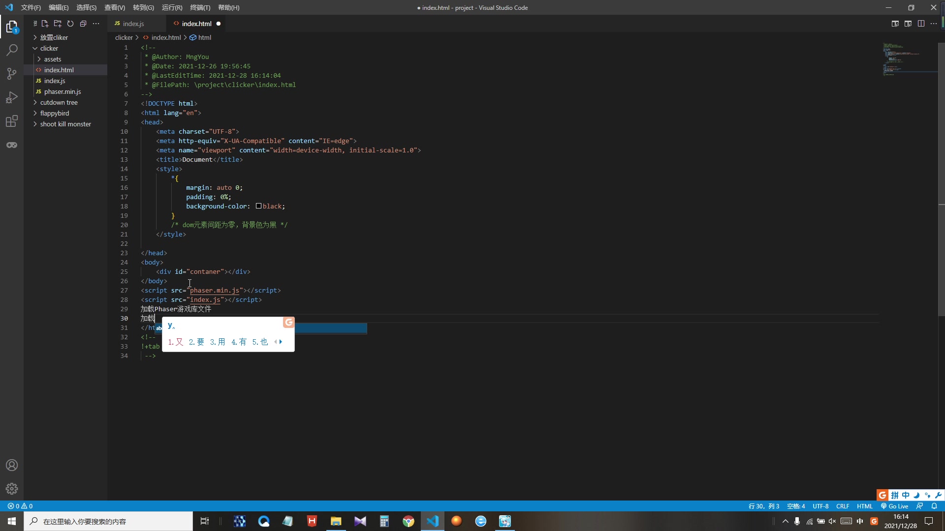Viewport: 945px width, 531px height.
Task: Open Calculator from the taskbar
Action: point(384,521)
